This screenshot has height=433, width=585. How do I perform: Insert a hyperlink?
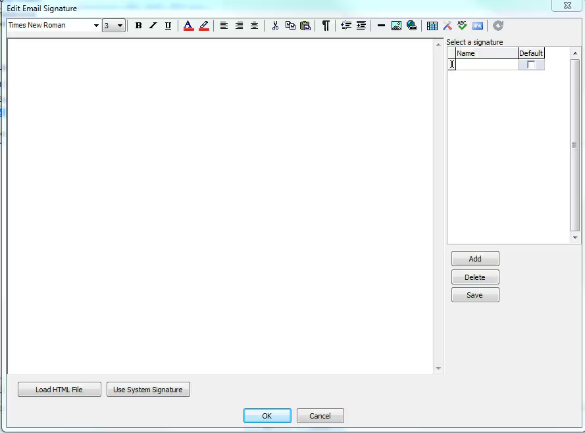click(x=411, y=26)
